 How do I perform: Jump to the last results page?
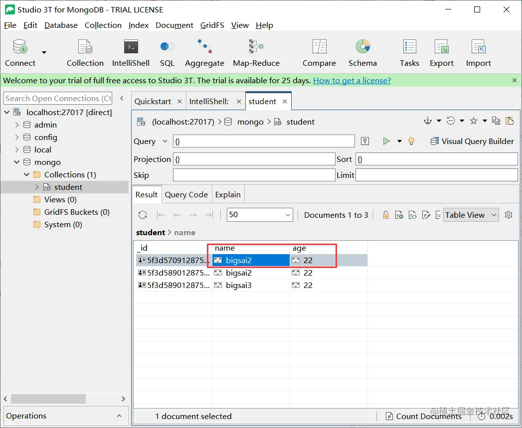coord(208,215)
